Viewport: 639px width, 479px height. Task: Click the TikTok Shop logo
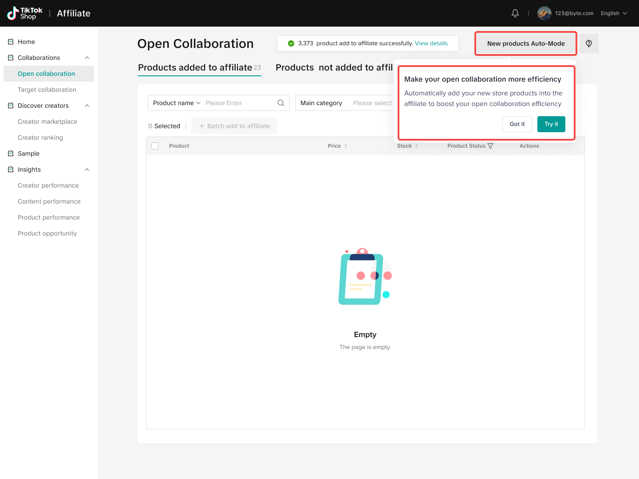point(25,13)
